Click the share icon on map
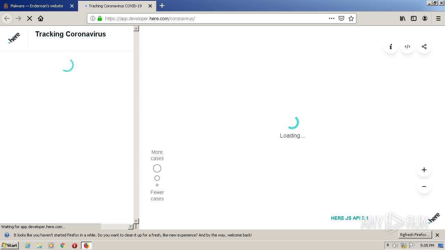445x250 pixels. [424, 47]
